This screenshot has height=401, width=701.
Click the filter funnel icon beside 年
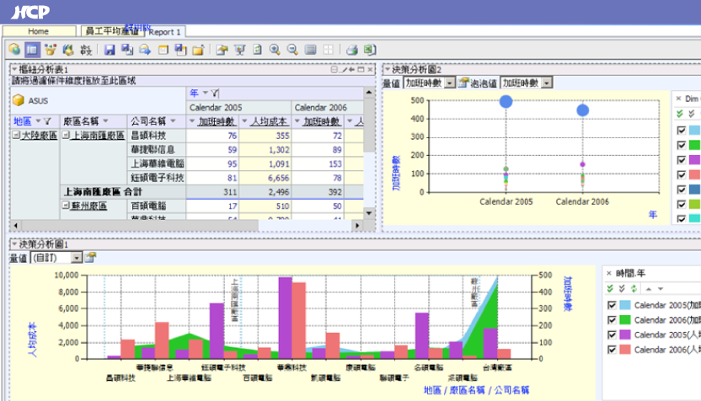click(x=216, y=92)
